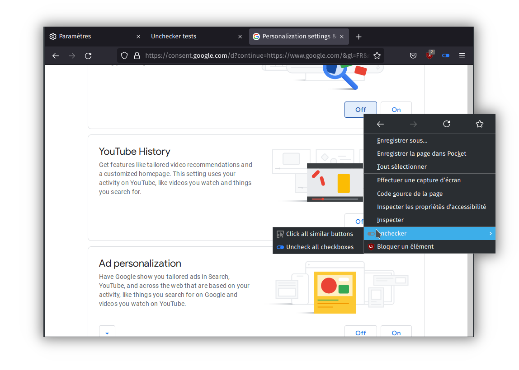The image size is (519, 370).
Task: Open the Firefox hamburger application menu
Action: (462, 55)
